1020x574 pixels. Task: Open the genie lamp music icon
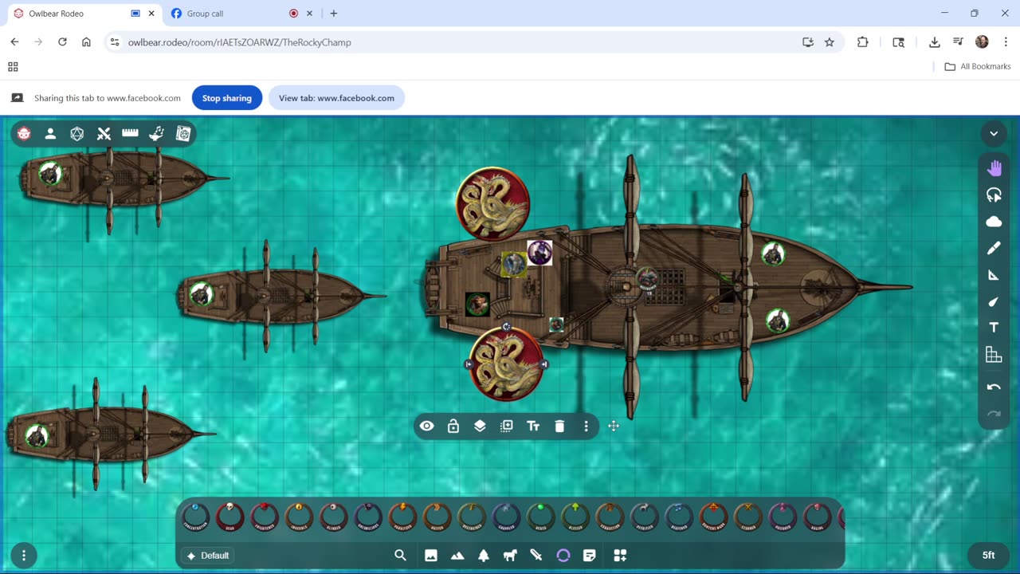coord(156,134)
